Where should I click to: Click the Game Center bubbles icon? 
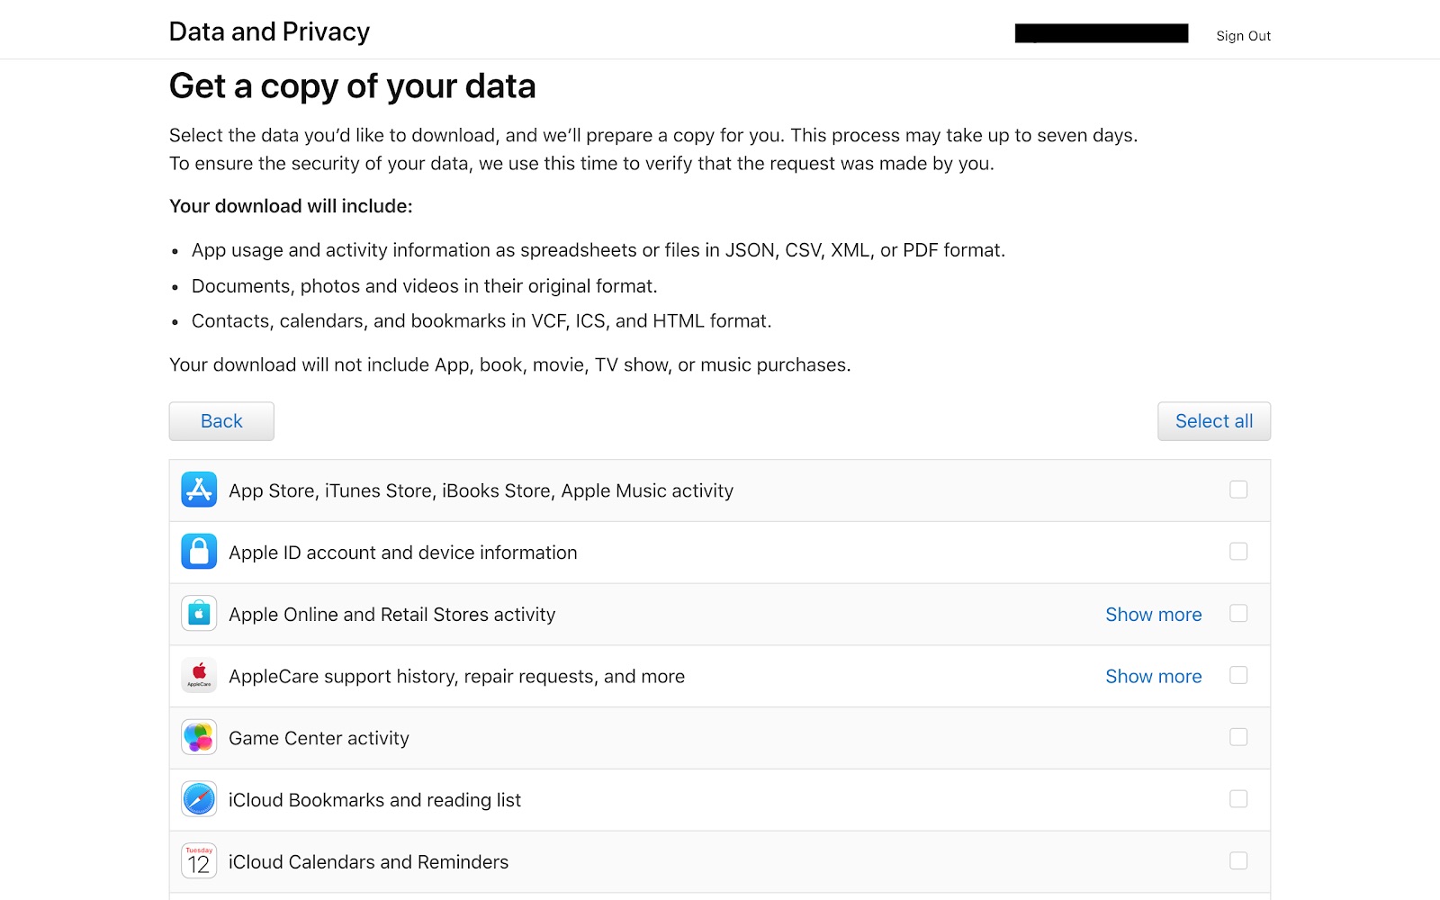pos(199,737)
